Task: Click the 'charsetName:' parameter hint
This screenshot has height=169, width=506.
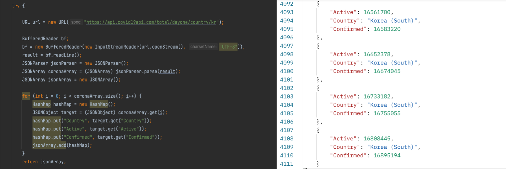Action: 203,47
